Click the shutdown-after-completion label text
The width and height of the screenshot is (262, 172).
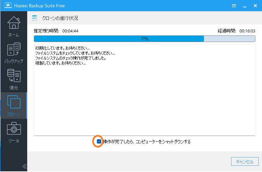(147, 142)
